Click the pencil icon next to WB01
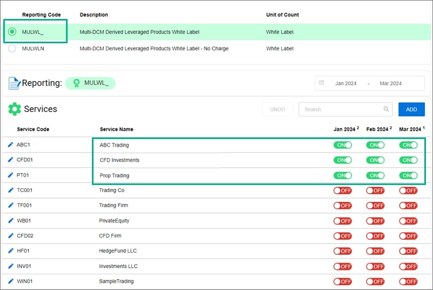 (10, 221)
